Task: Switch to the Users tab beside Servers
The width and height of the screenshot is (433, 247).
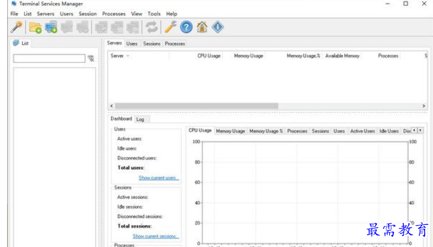Action: pos(132,44)
